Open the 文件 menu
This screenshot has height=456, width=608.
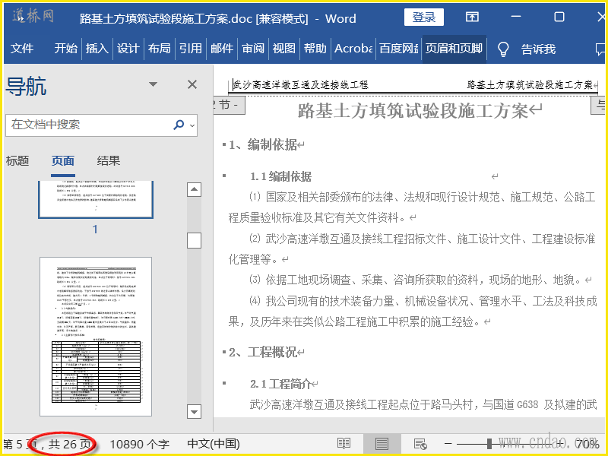[x=22, y=49]
